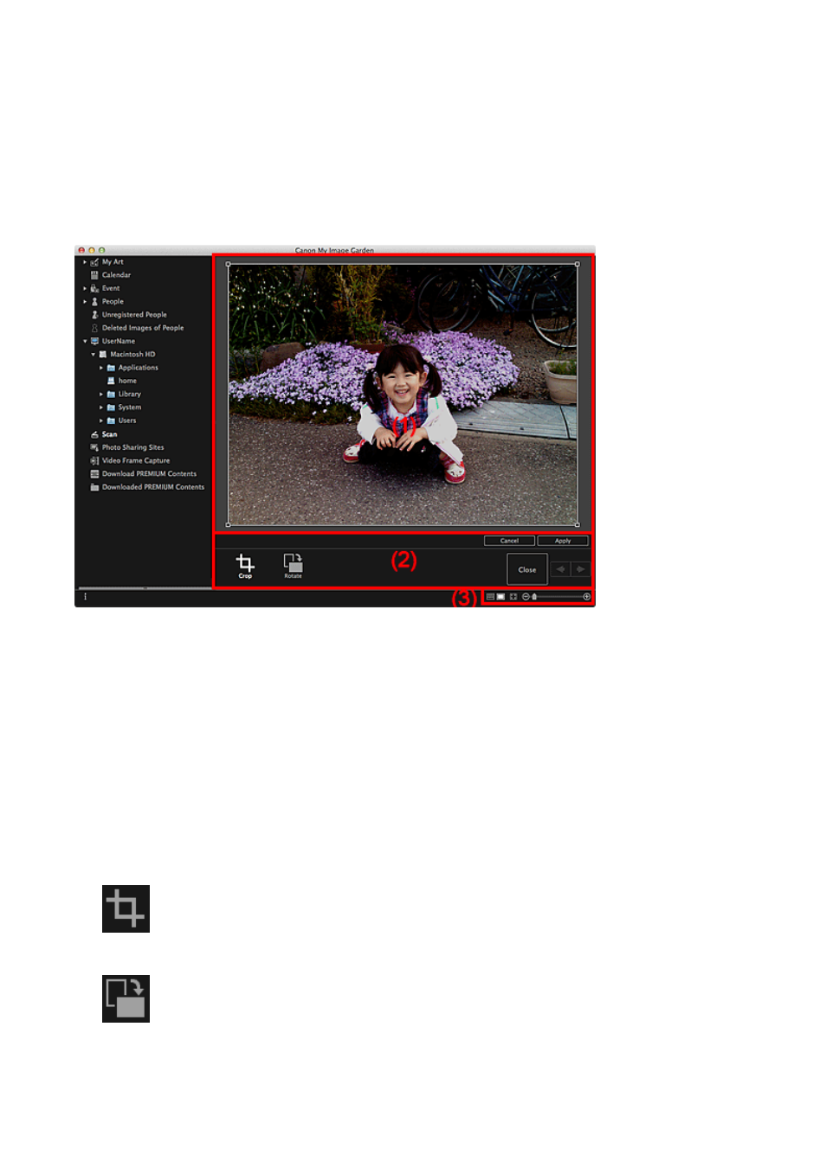Click the sidebar menu dots at bottom left
826x1168 pixels.
(x=85, y=597)
